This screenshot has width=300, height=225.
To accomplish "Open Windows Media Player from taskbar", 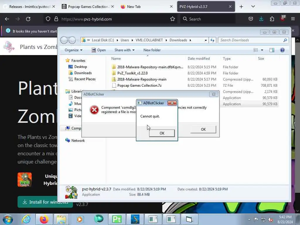I will tap(79, 219).
